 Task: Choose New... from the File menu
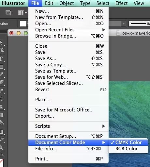click(x=68, y=11)
